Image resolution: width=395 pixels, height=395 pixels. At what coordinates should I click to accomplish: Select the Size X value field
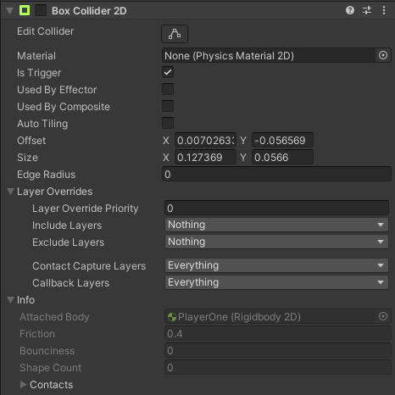(205, 157)
